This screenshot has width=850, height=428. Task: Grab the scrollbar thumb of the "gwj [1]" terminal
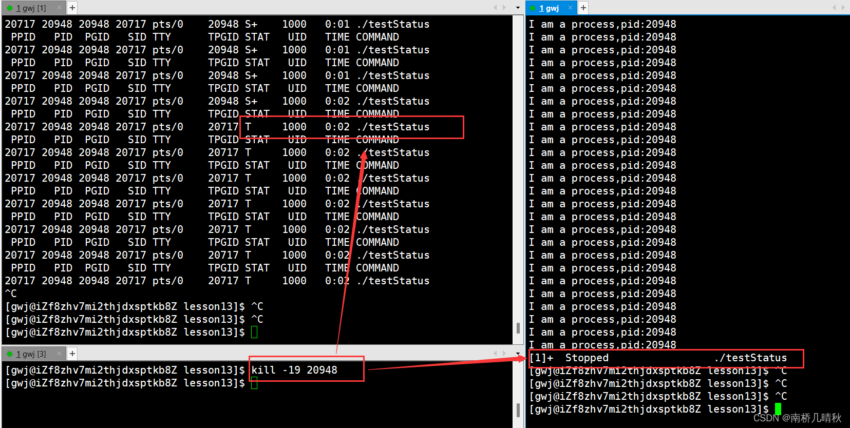click(x=518, y=328)
